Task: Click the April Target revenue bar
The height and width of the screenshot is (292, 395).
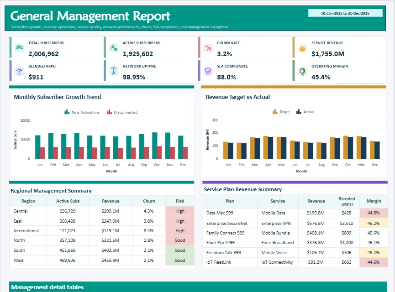Action: point(265,147)
